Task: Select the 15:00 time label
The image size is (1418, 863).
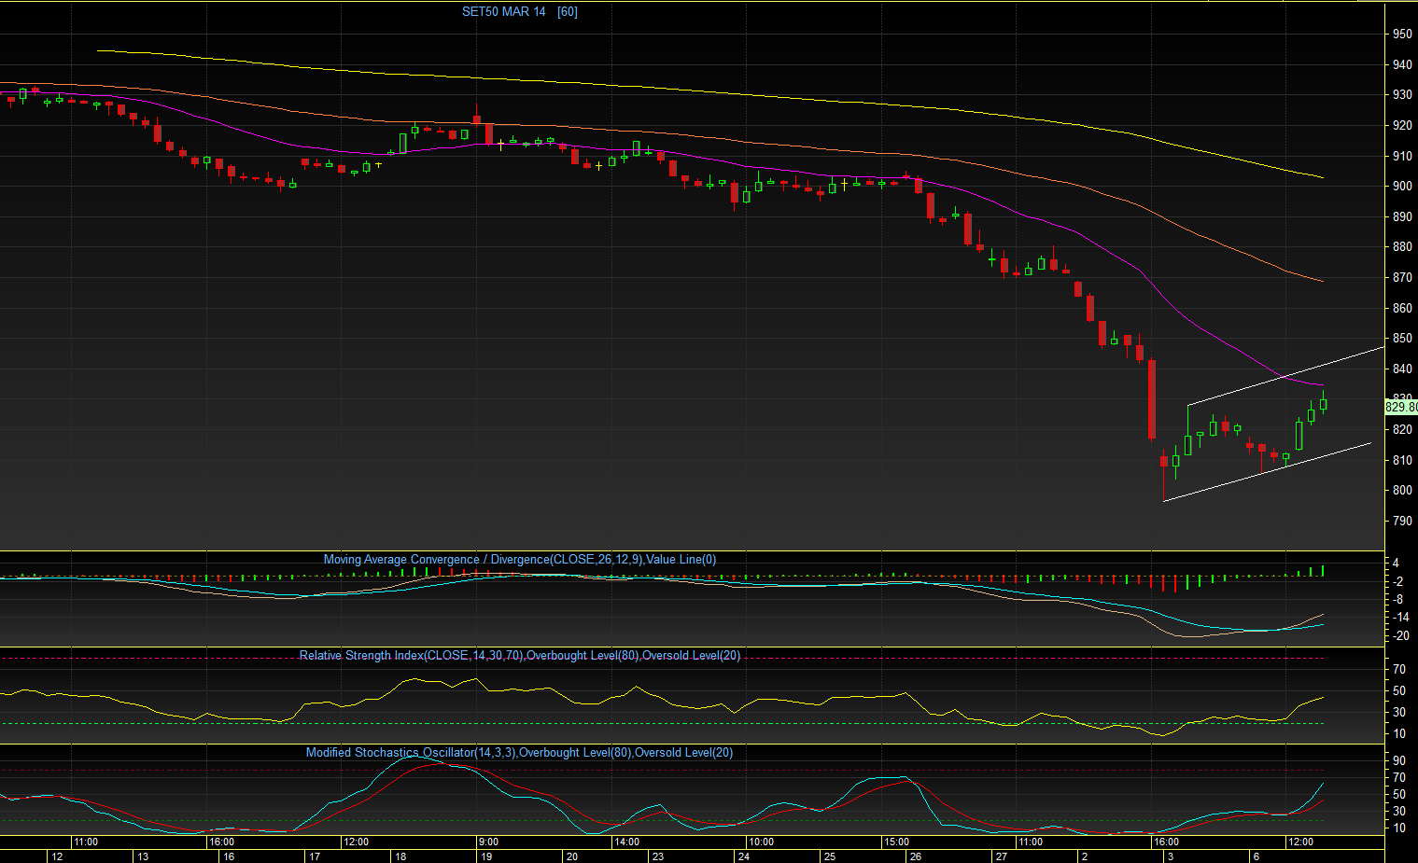Action: [x=896, y=842]
